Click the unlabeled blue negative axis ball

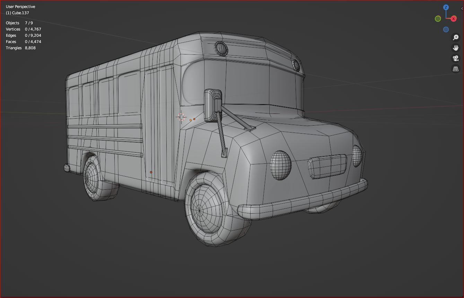[446, 29]
